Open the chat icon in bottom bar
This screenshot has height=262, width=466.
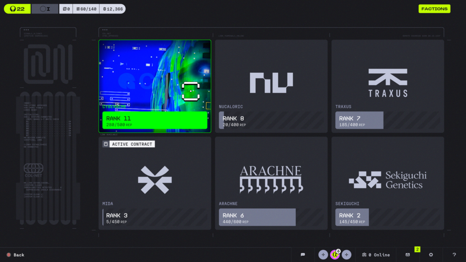click(x=303, y=255)
